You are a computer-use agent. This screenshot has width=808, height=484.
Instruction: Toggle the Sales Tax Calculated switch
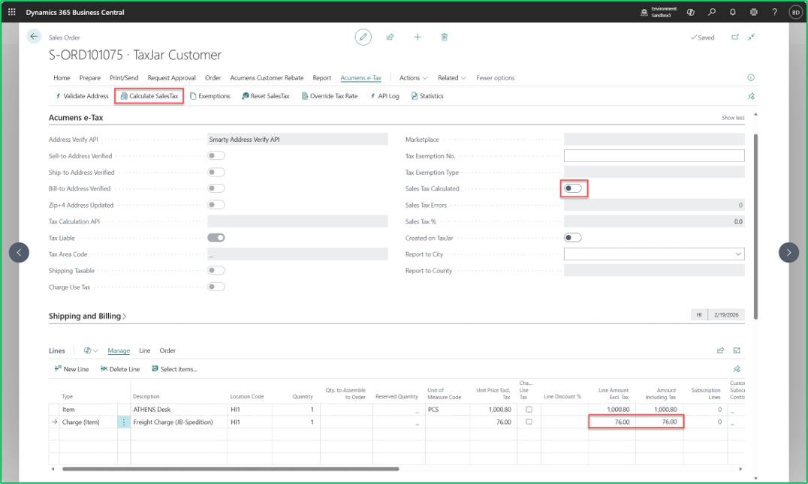tap(573, 188)
